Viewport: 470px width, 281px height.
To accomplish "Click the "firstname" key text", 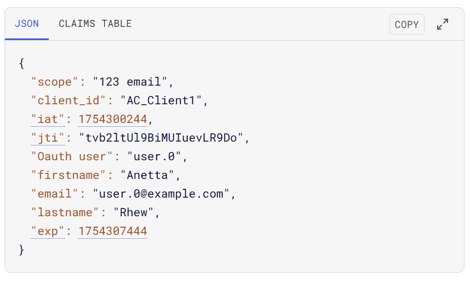I will pos(68,175).
